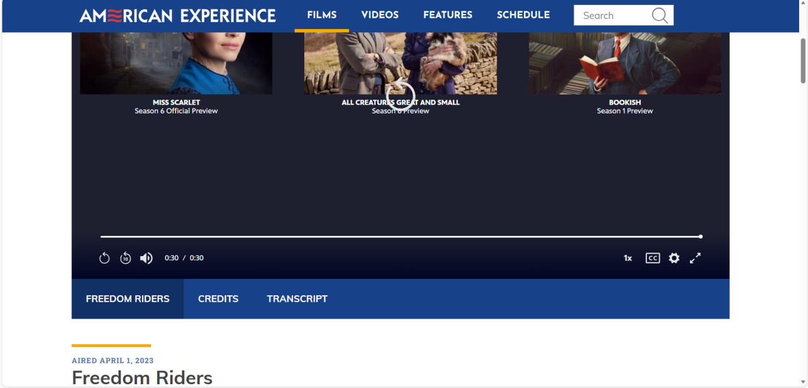The image size is (808, 388).
Task: Click the video progress bar
Action: (x=401, y=237)
